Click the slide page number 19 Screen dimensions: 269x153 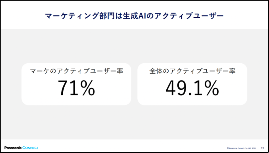pos(262,148)
